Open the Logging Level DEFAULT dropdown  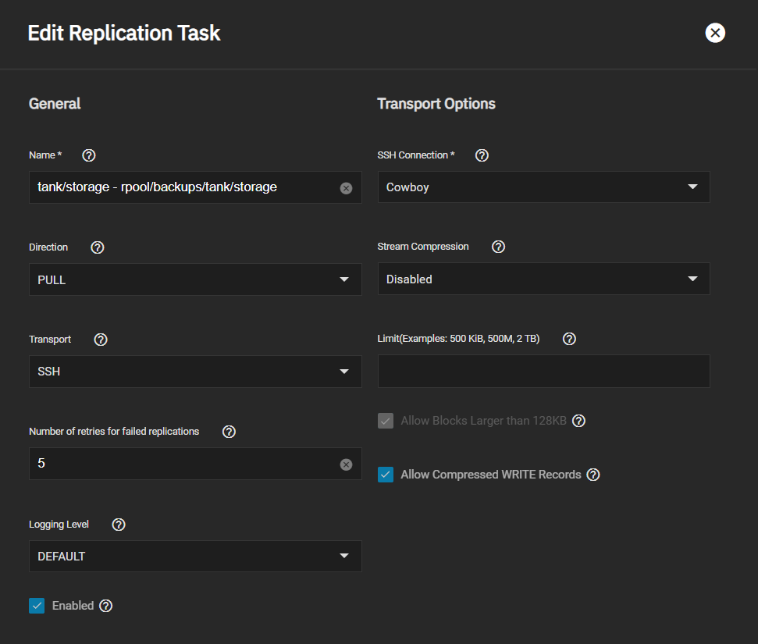[195, 557]
